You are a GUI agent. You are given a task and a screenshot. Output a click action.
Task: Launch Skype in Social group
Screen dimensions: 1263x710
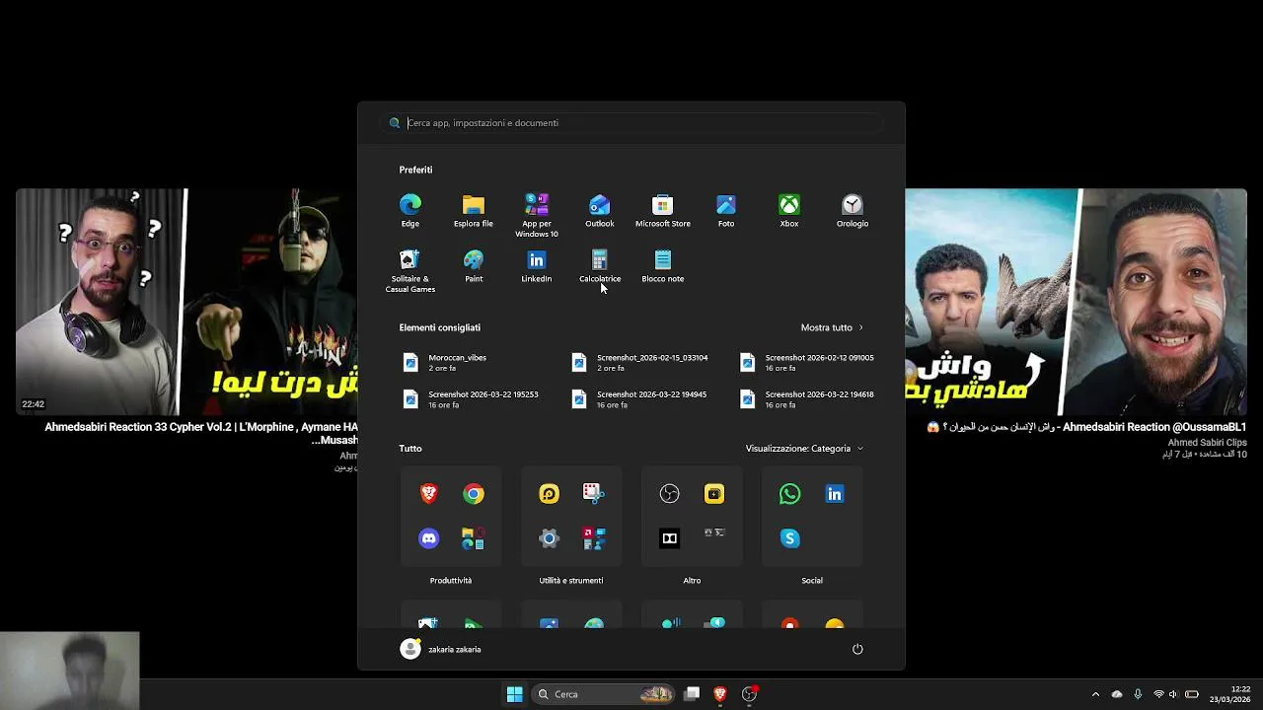790,538
